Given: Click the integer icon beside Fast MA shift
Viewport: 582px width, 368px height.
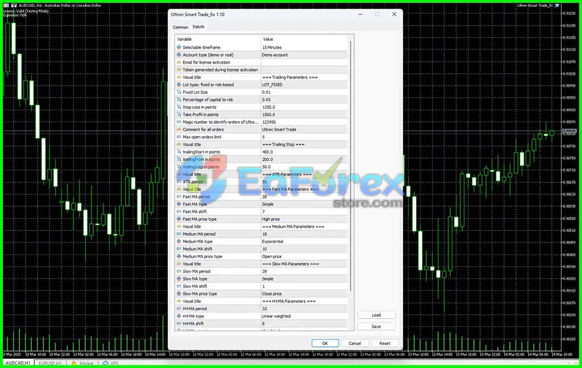Looking at the screenshot, I should pos(179,211).
